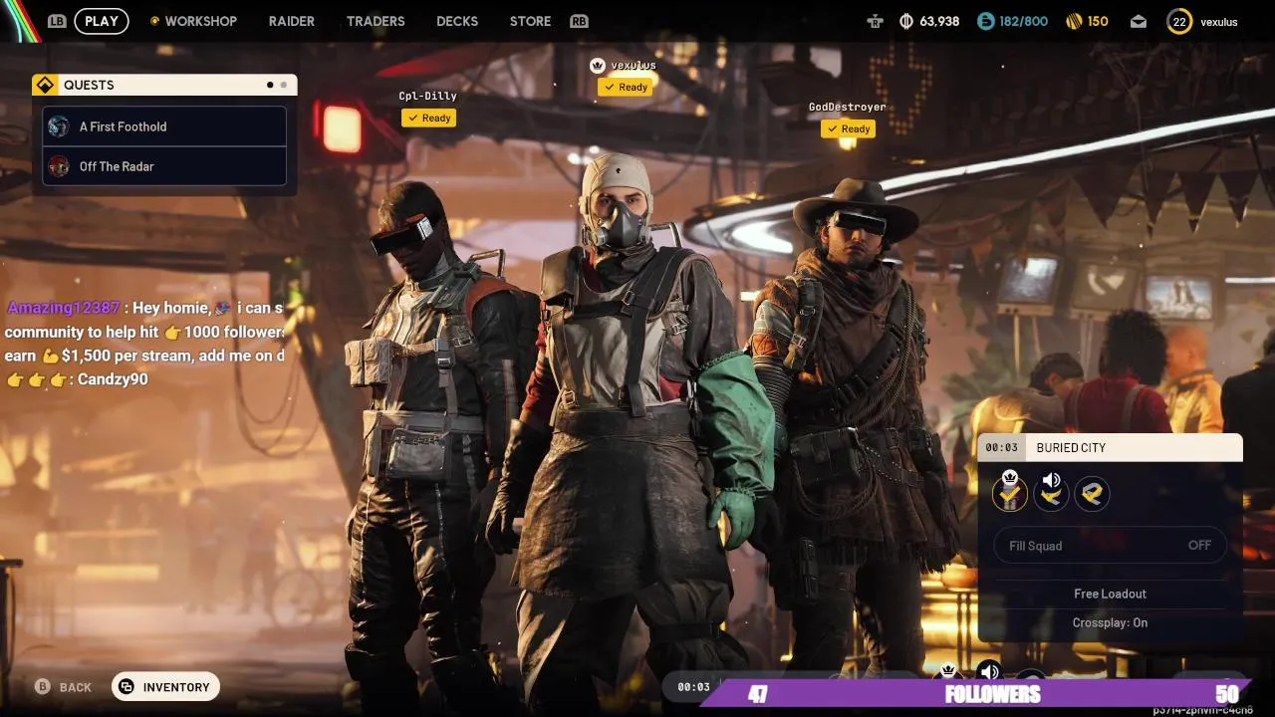Screen dimensions: 1275x717
Task: Click the inventory controller icon
Action: coord(127,687)
